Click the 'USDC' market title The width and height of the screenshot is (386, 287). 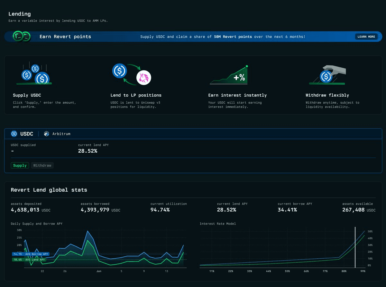(27, 134)
